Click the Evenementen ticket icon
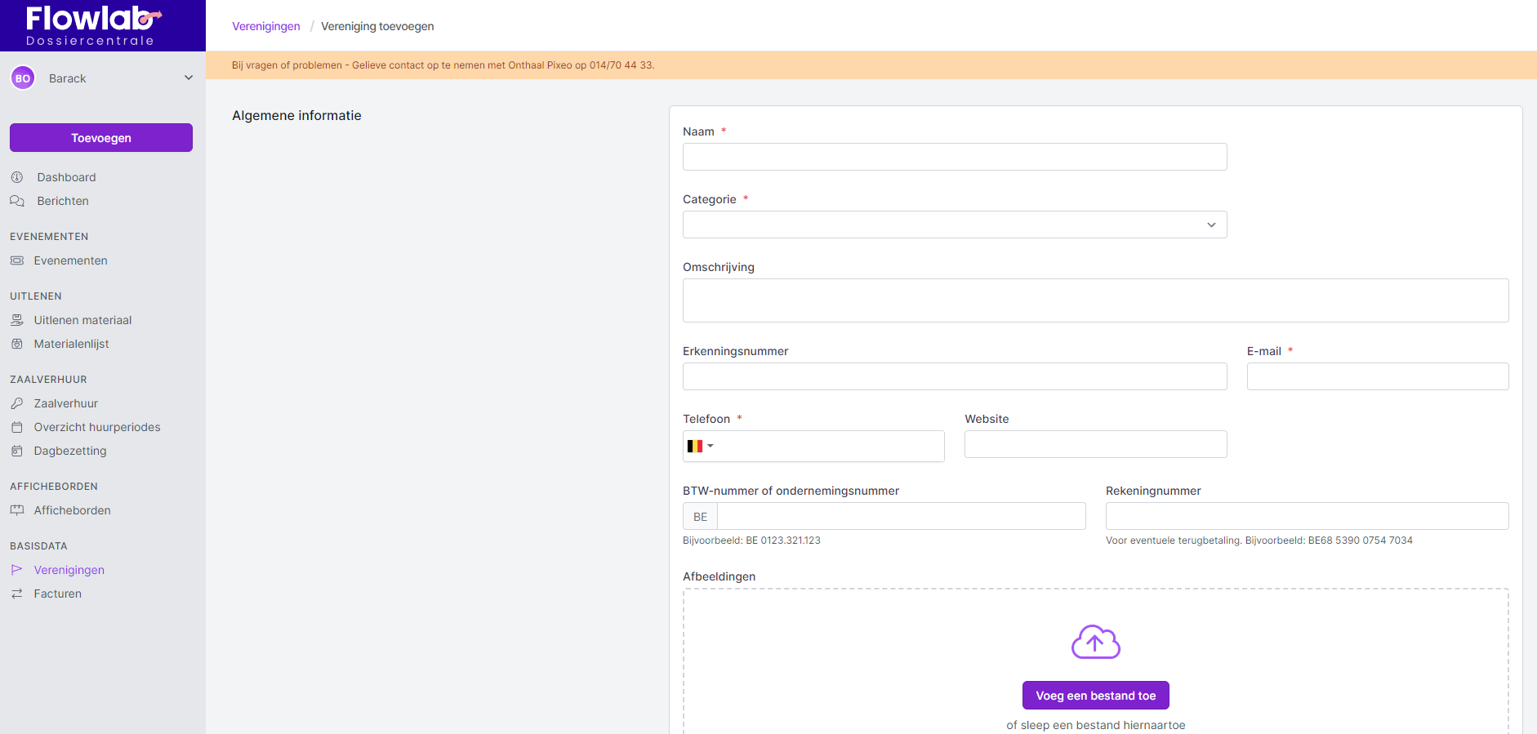The image size is (1537, 734). [x=17, y=260]
